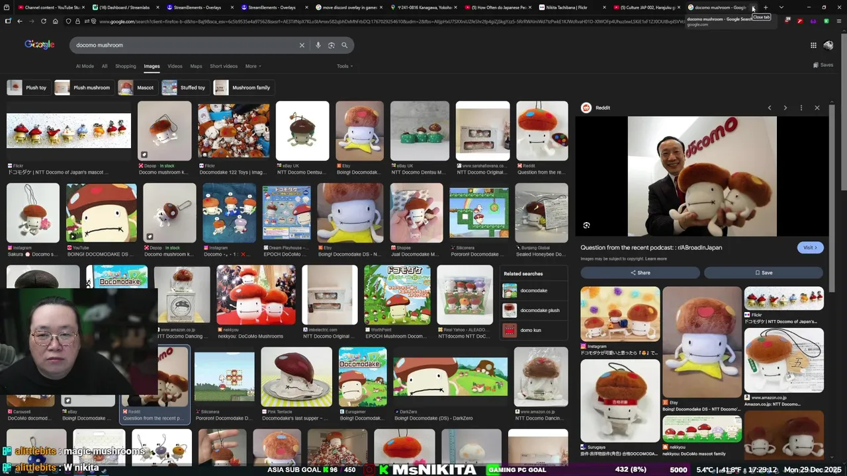This screenshot has height=476, width=847.
Task: Switch to Culture JAP 002 Harajuku tab
Action: [x=648, y=7]
